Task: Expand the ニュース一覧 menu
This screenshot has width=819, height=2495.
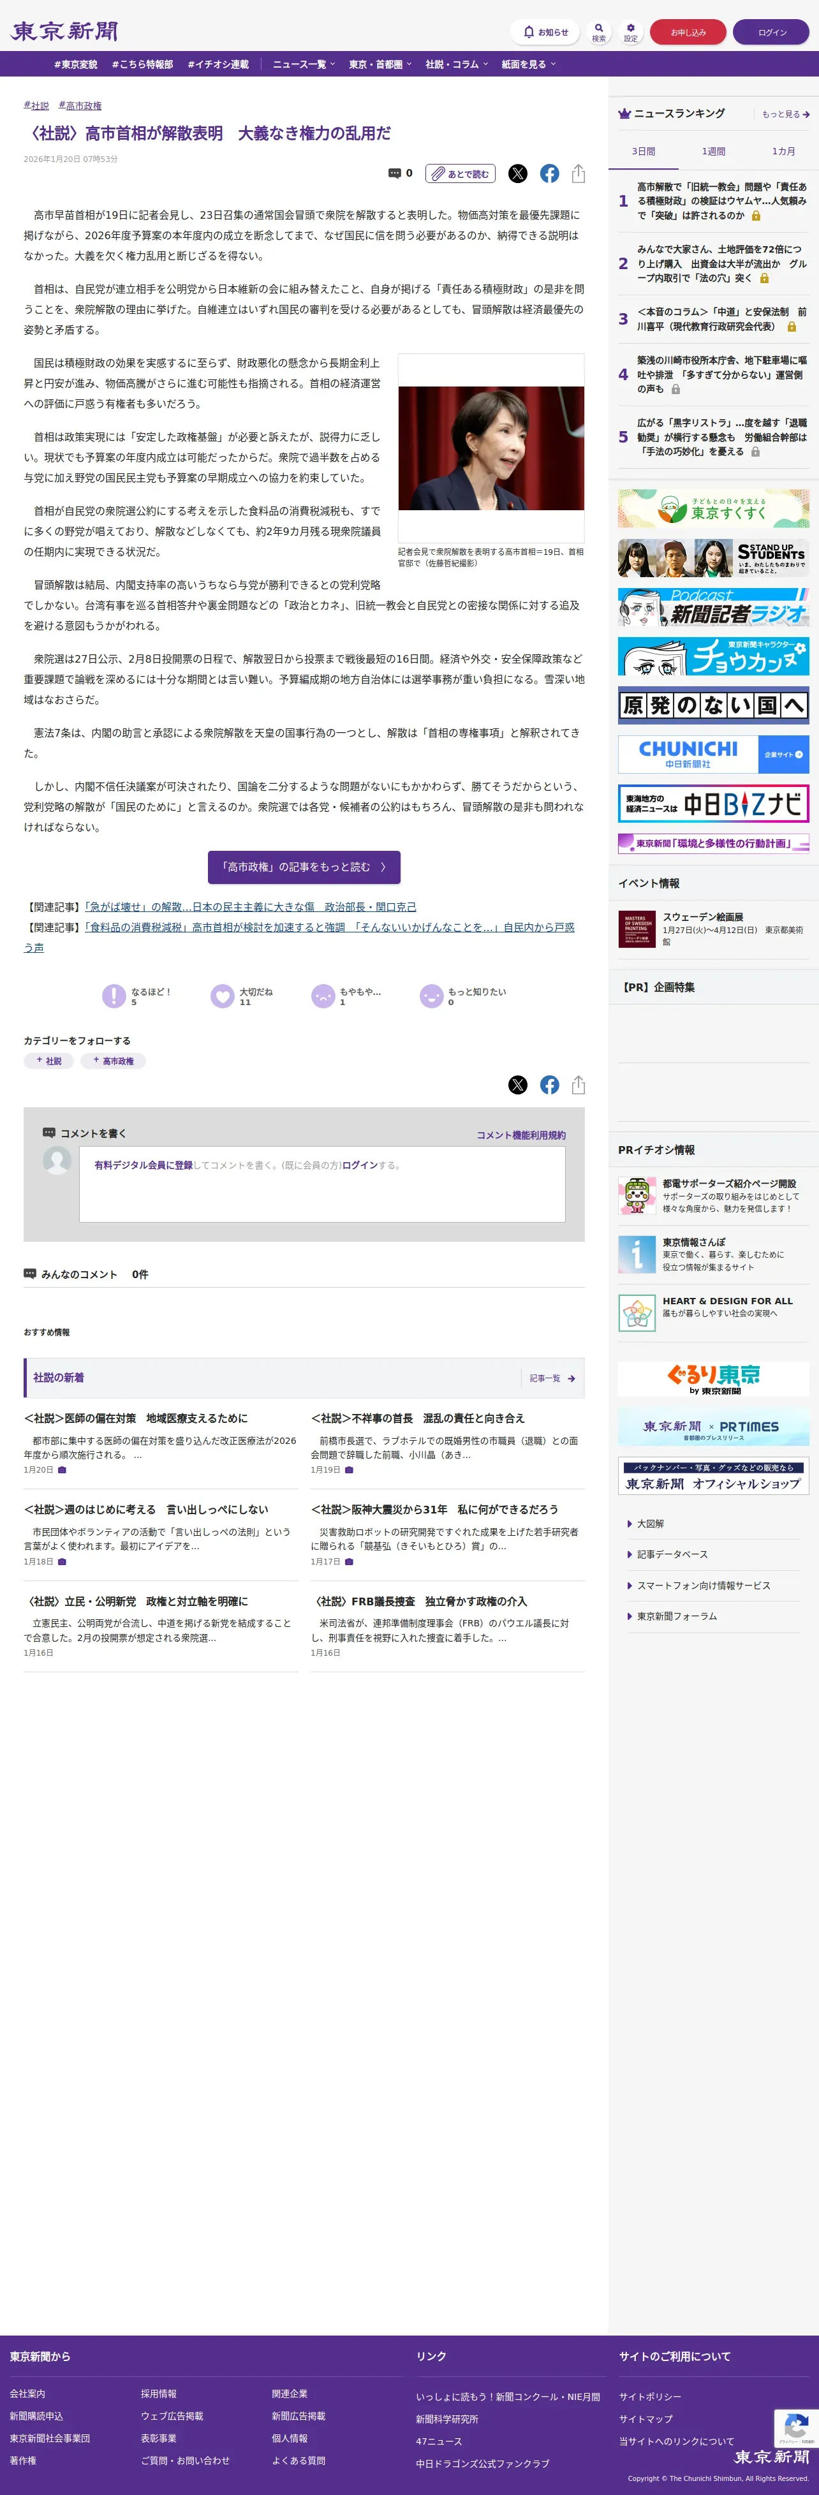Action: [x=304, y=64]
